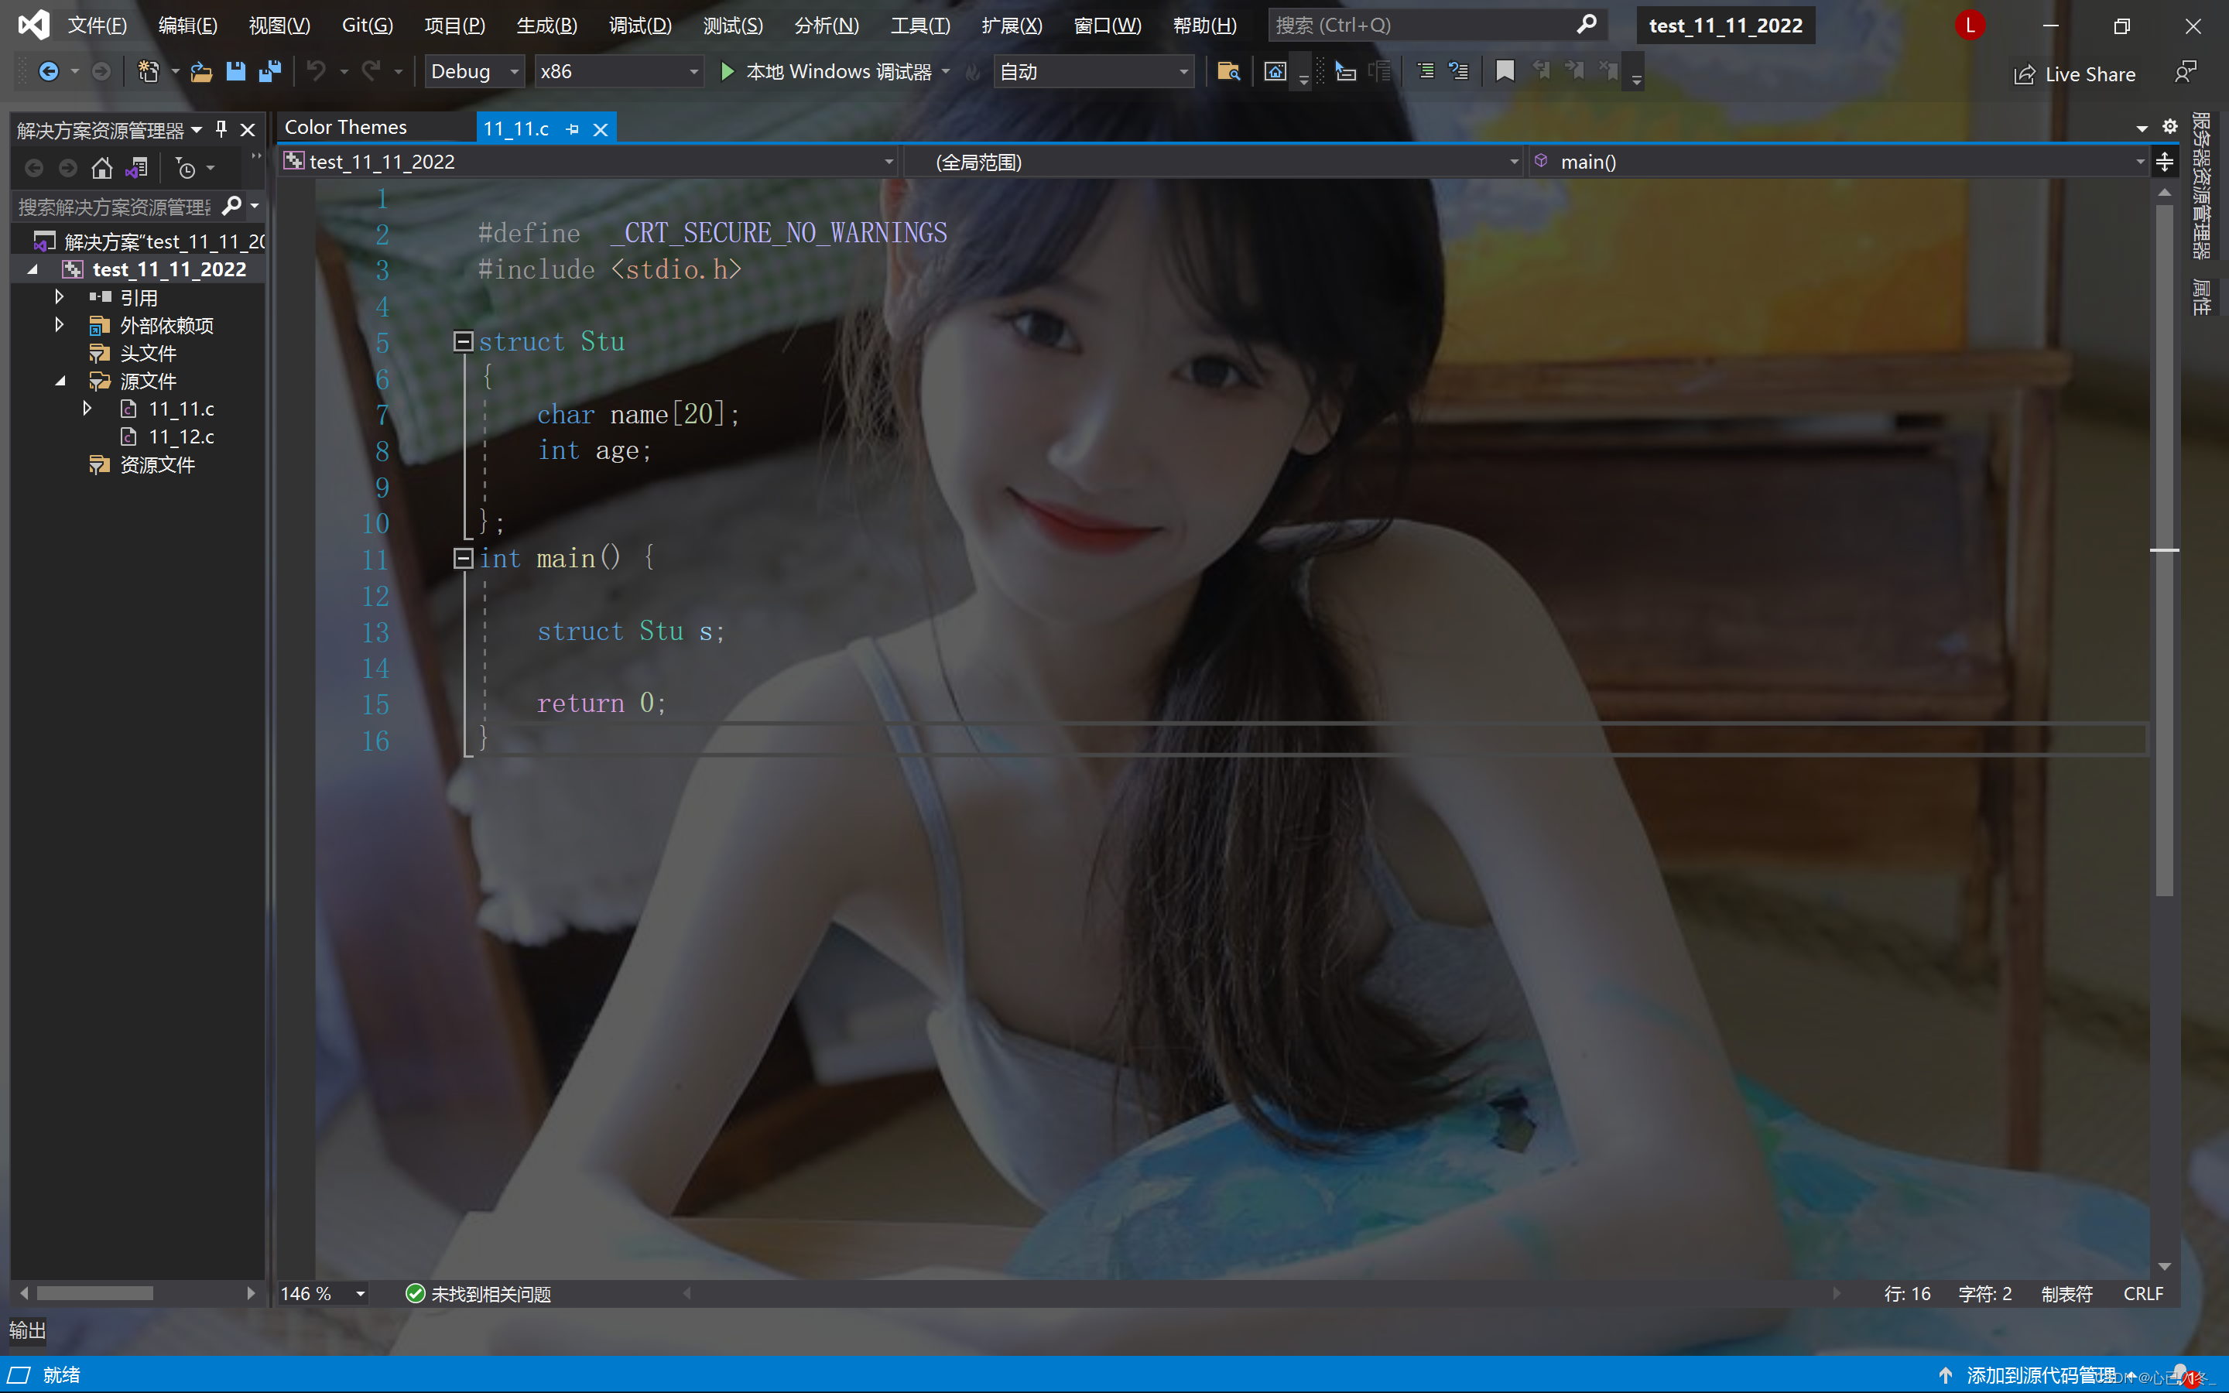This screenshot has width=2229, height=1393.
Task: Open the 调试(D) menu
Action: click(x=639, y=26)
